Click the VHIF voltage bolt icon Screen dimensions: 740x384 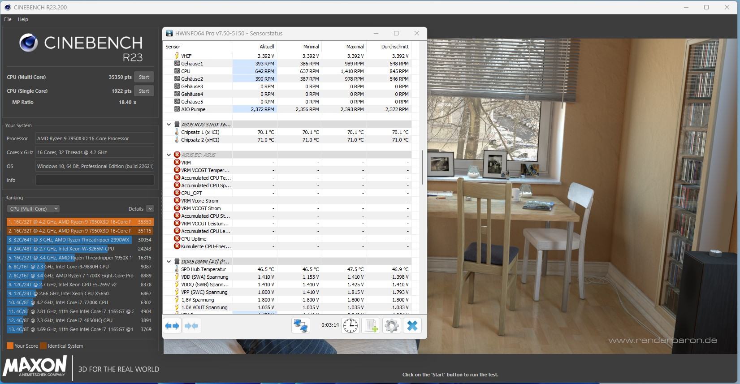click(177, 56)
